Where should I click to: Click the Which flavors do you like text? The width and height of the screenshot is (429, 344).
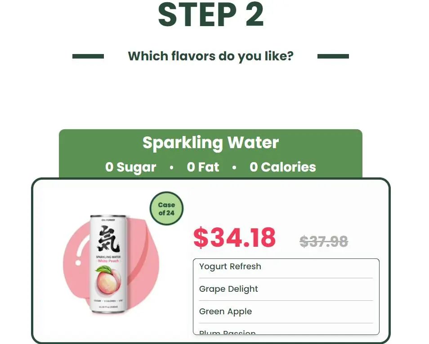(210, 56)
